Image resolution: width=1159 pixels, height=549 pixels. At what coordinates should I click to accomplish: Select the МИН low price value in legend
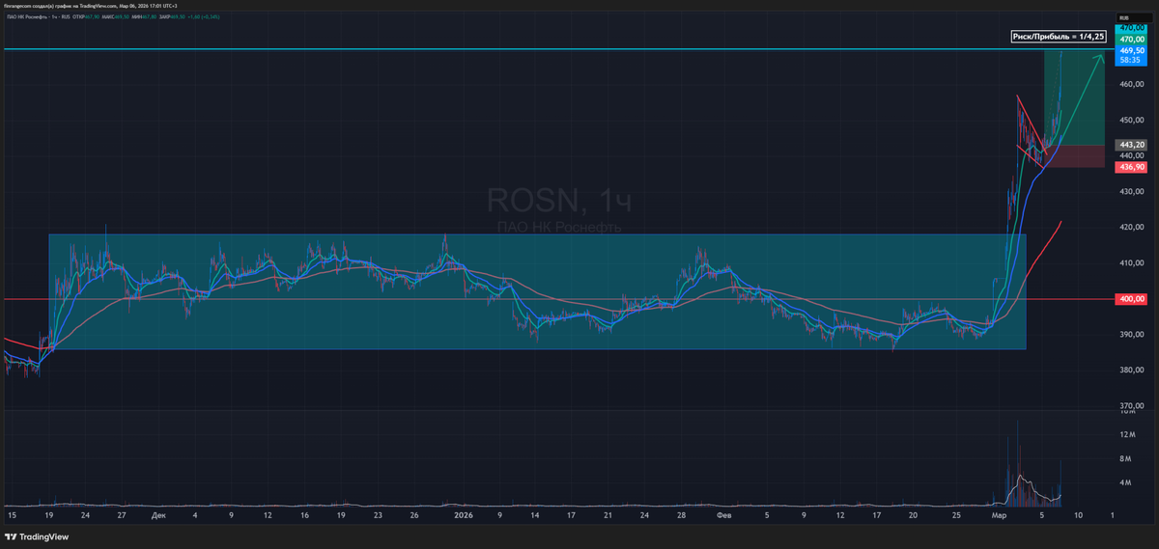(x=150, y=17)
